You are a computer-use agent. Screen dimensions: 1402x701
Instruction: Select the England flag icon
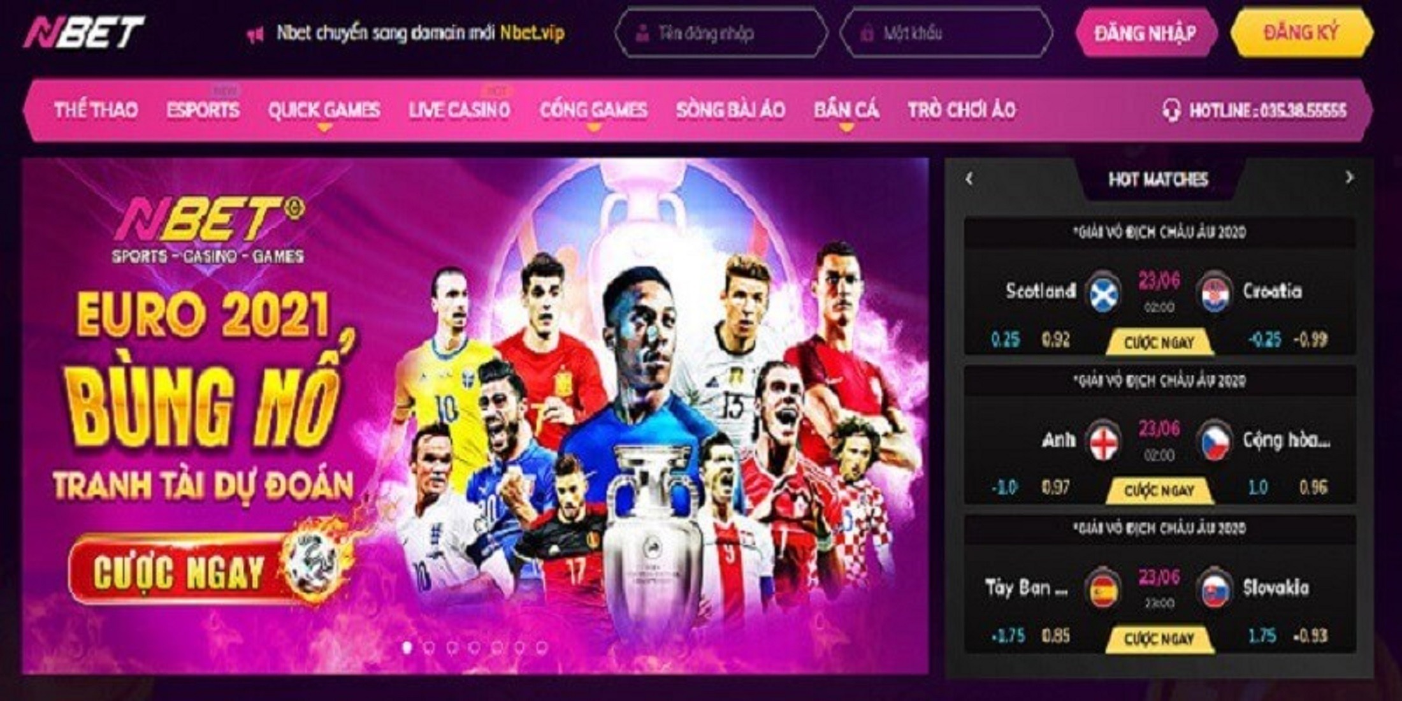click(1103, 442)
